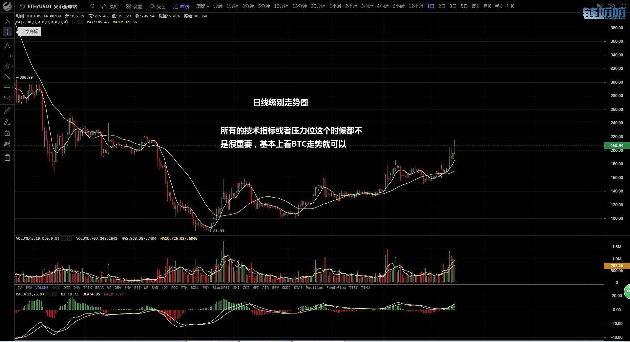Select the Position indicator

(314, 288)
